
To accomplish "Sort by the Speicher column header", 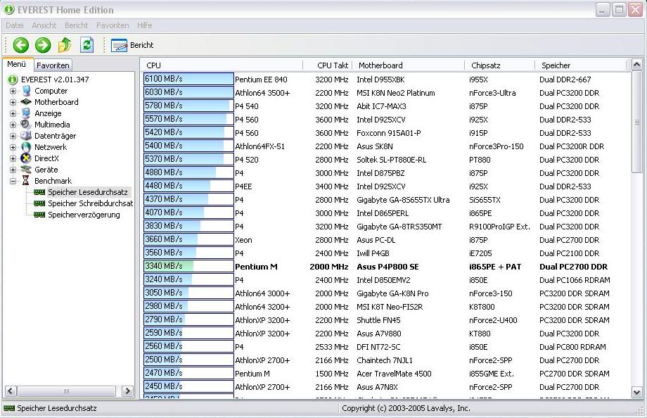I will (x=581, y=65).
